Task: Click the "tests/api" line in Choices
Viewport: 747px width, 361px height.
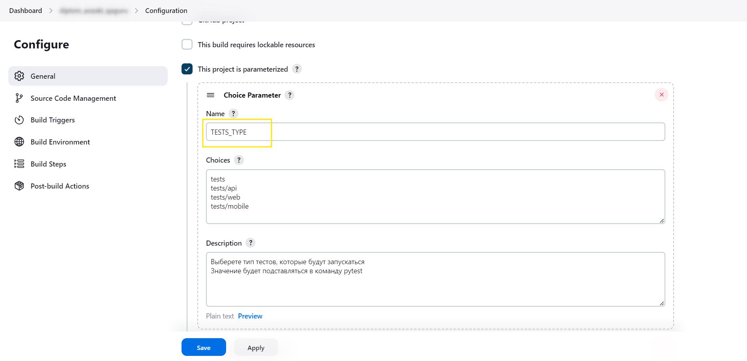Action: [x=224, y=188]
